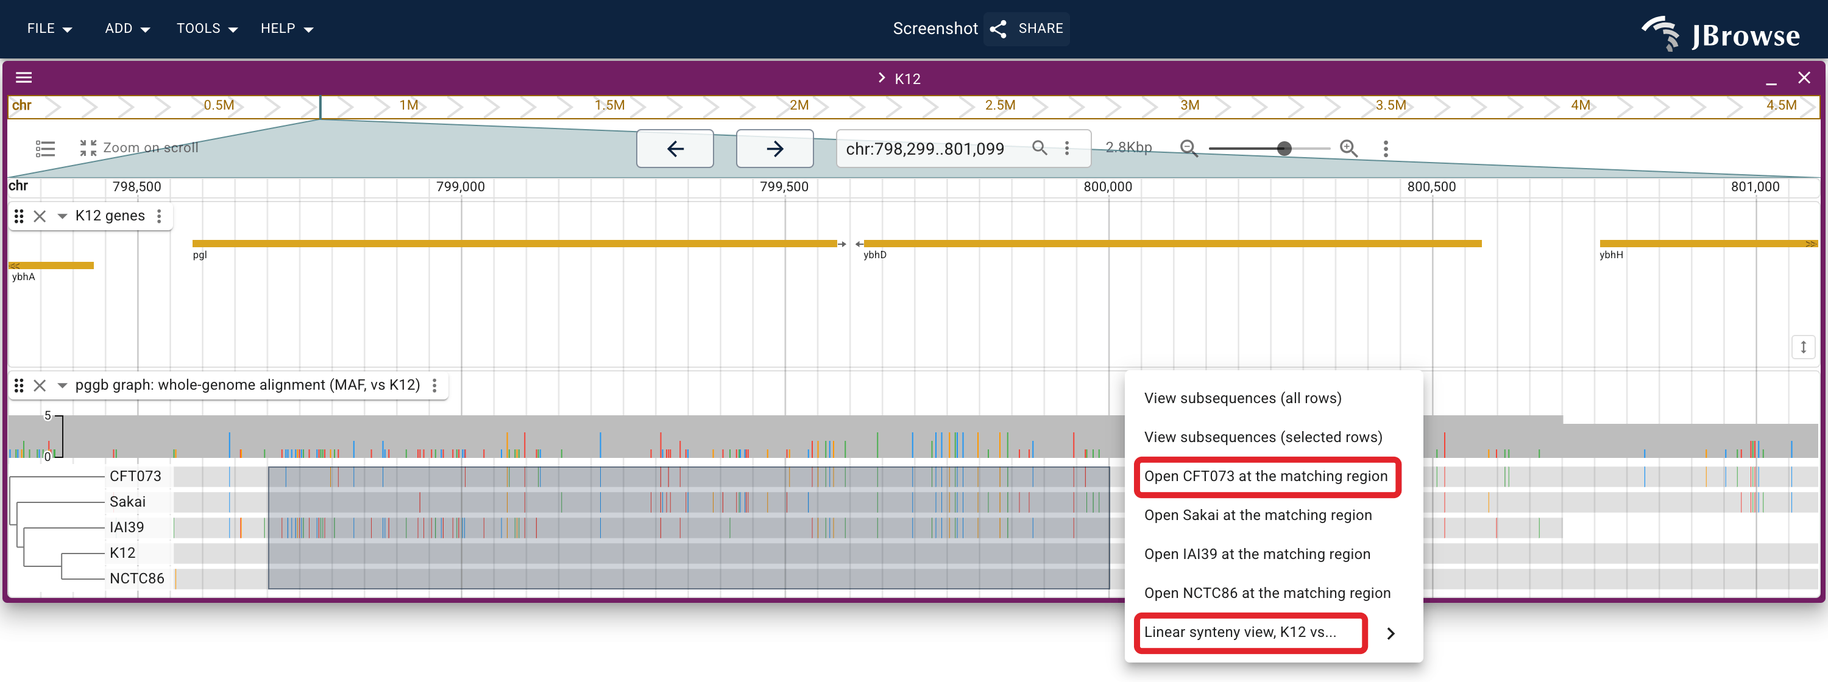
Task: Select View subsequences (selected rows)
Action: tap(1273, 437)
